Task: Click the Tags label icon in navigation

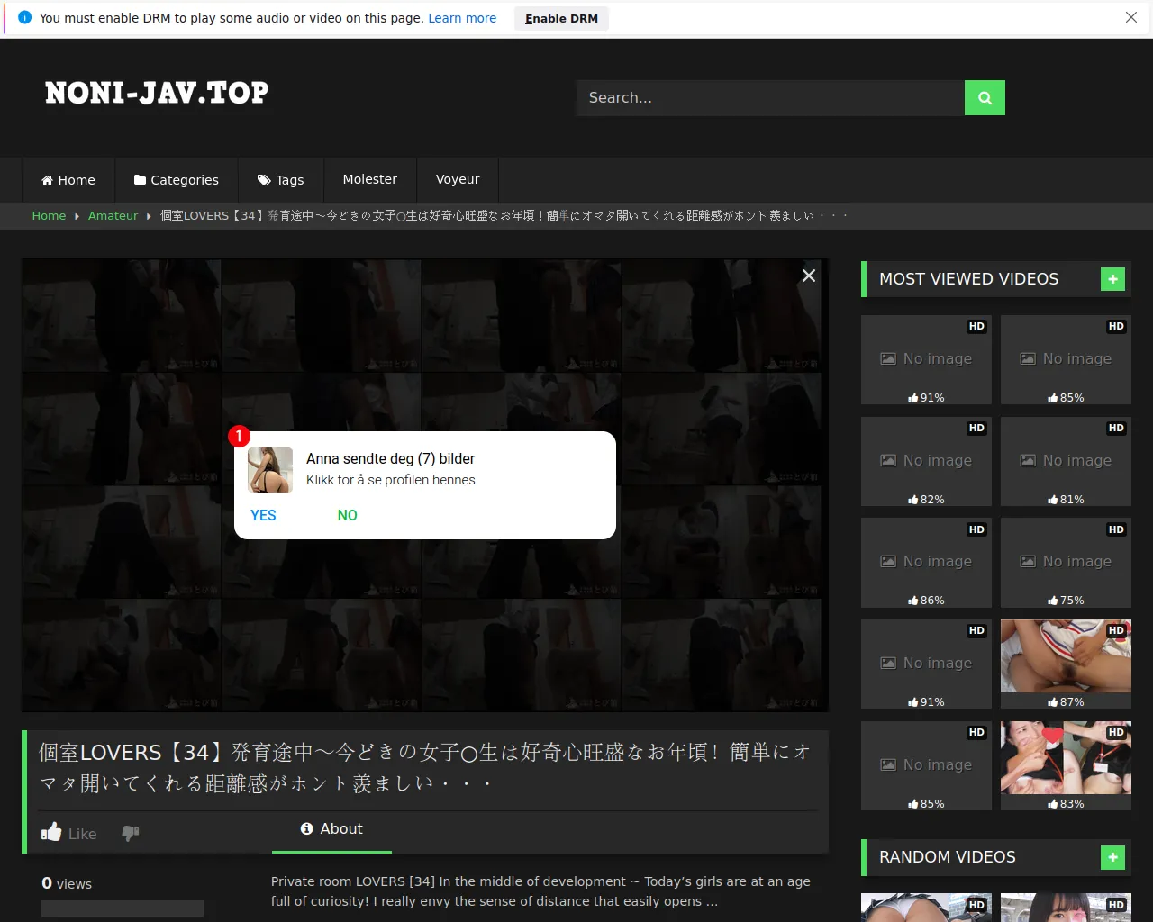Action: tap(262, 179)
